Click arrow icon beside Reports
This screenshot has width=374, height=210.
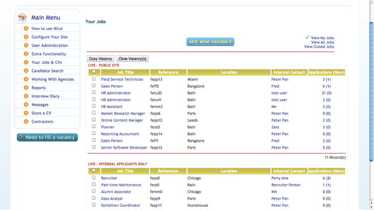point(26,88)
